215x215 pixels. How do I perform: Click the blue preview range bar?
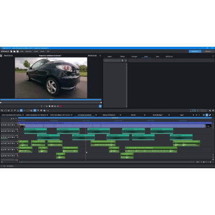[51, 99]
